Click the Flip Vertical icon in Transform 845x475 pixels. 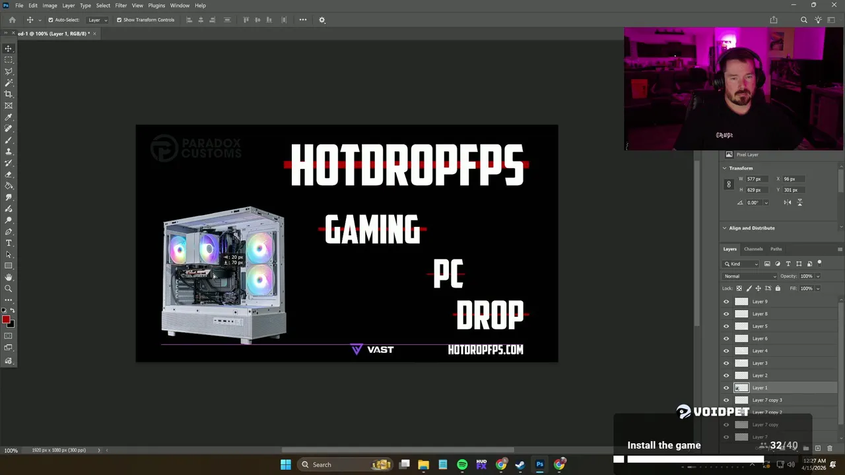tap(799, 203)
